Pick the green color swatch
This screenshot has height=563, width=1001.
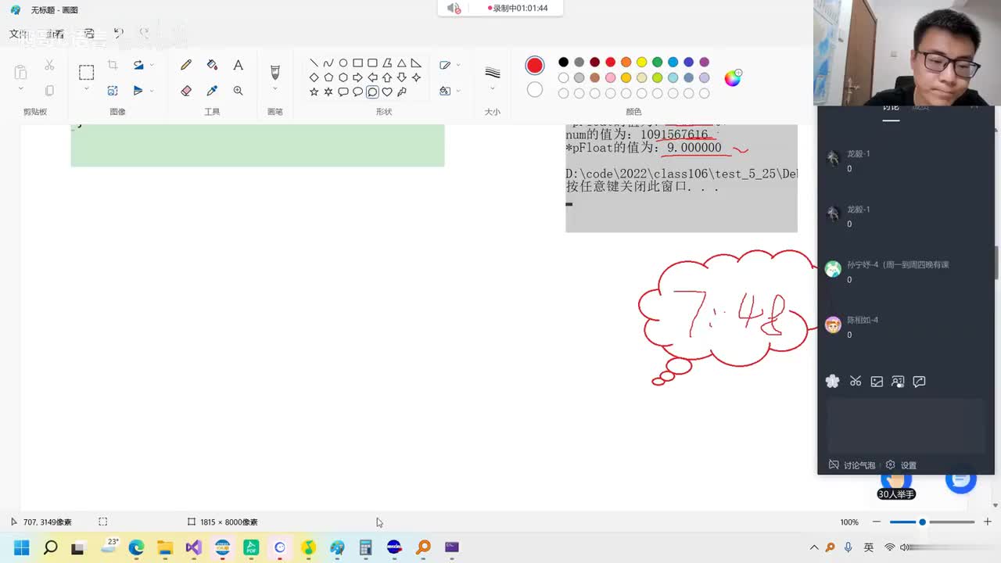click(x=657, y=62)
